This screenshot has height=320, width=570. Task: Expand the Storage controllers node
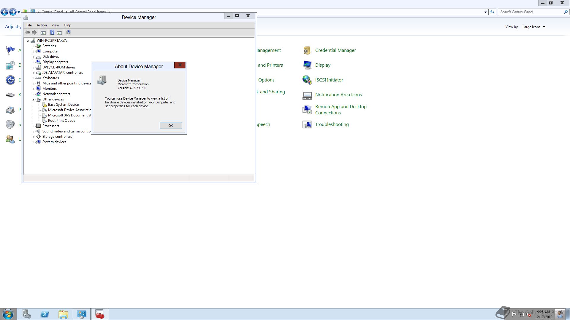(x=33, y=137)
